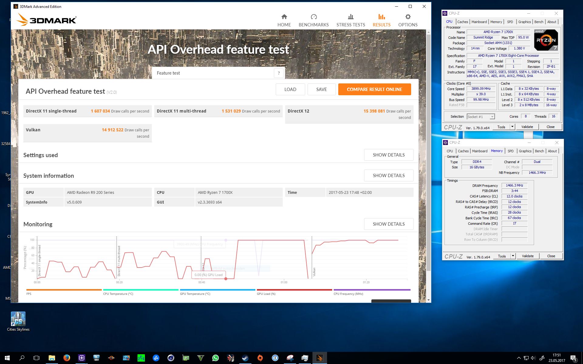This screenshot has width=583, height=364.
Task: Click the 3DMark window vertical scrollbar
Action: coord(428,152)
